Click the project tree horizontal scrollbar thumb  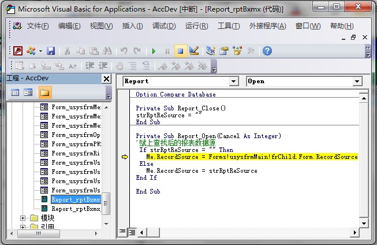[x=39, y=233]
